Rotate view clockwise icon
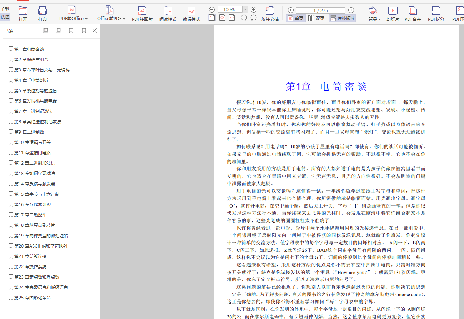Screen dimensions: 464x319 click(244, 18)
